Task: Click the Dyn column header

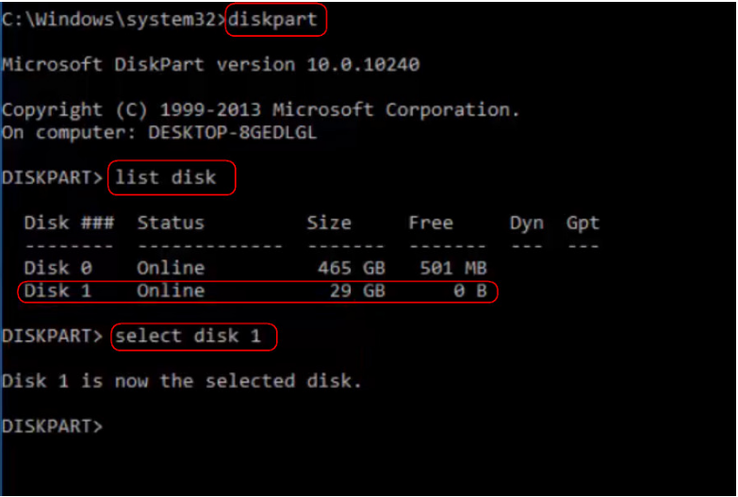Action: coord(527,224)
